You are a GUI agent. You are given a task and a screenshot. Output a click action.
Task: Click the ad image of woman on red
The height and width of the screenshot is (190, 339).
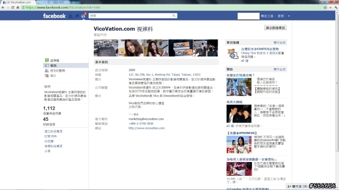tap(239, 169)
